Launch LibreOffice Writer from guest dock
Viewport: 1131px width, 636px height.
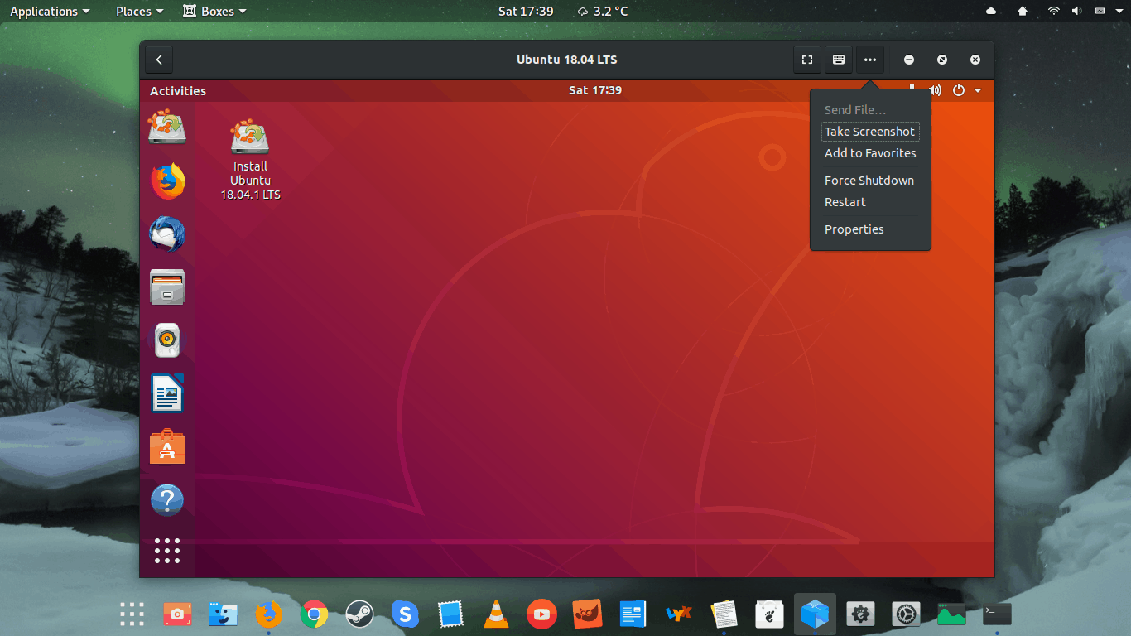167,393
